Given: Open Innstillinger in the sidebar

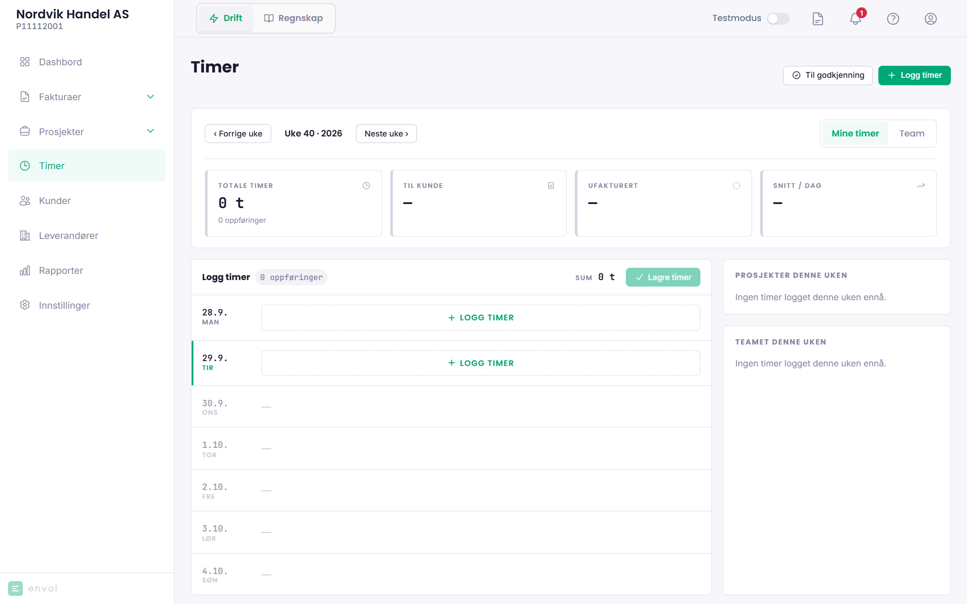Looking at the screenshot, I should (87, 305).
